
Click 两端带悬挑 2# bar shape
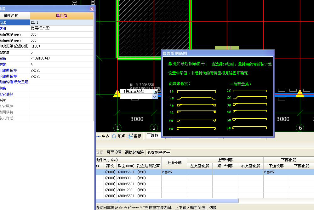[x=196, y=98]
